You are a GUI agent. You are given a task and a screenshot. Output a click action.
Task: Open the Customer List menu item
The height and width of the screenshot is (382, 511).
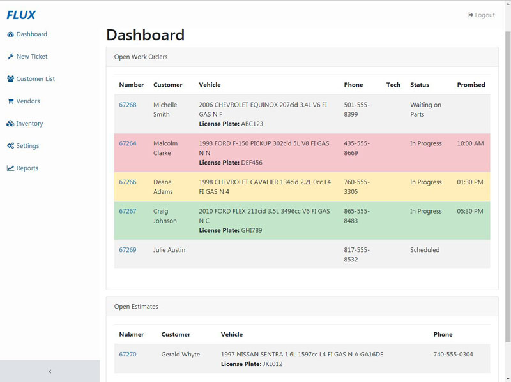[36, 79]
